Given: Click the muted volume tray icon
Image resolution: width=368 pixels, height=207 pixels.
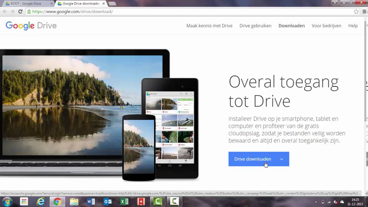Looking at the screenshot, I should coord(335,202).
